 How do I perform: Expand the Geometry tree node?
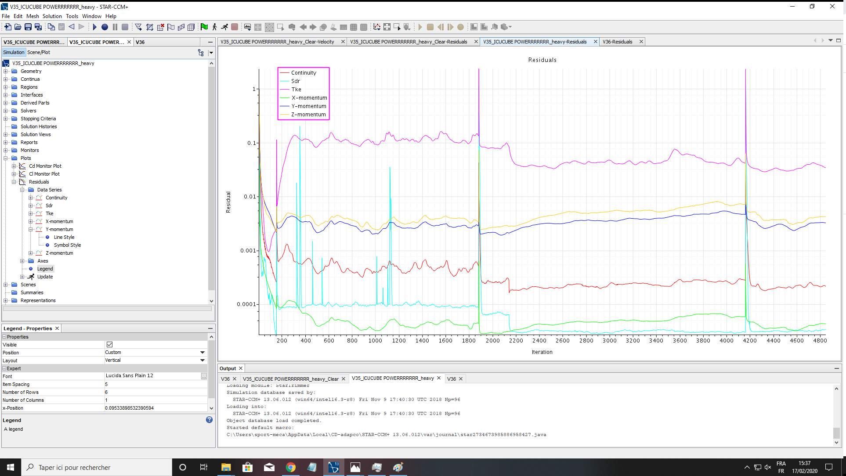point(5,71)
